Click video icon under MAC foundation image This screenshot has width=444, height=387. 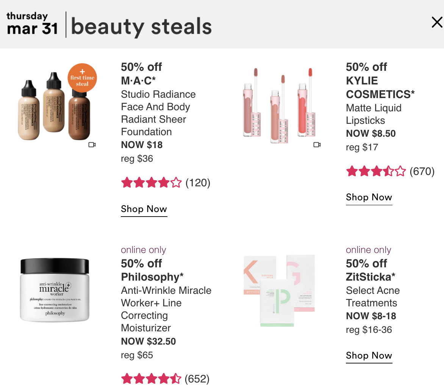tap(92, 145)
